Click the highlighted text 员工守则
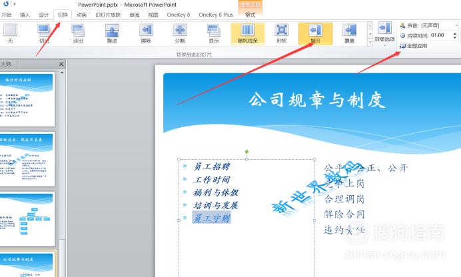This screenshot has height=277, width=461. (212, 218)
